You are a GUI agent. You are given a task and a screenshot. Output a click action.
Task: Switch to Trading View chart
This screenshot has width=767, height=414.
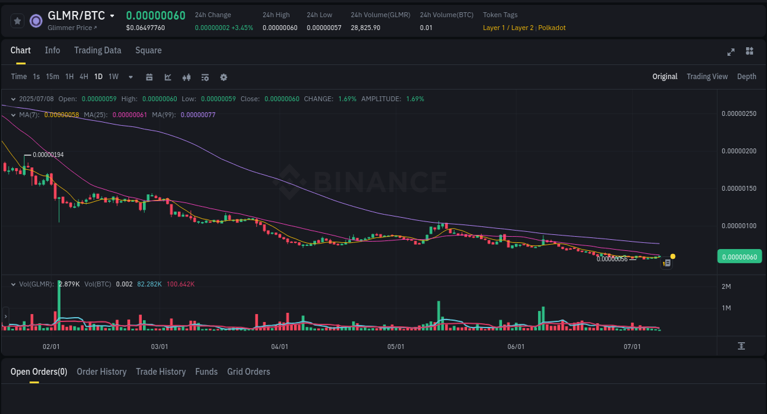pyautogui.click(x=707, y=77)
